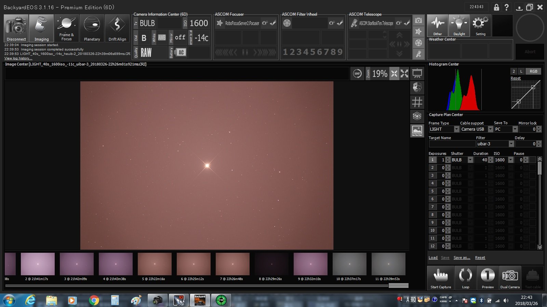Open the Planetary imaging mode
547x307 pixels.
click(x=92, y=28)
